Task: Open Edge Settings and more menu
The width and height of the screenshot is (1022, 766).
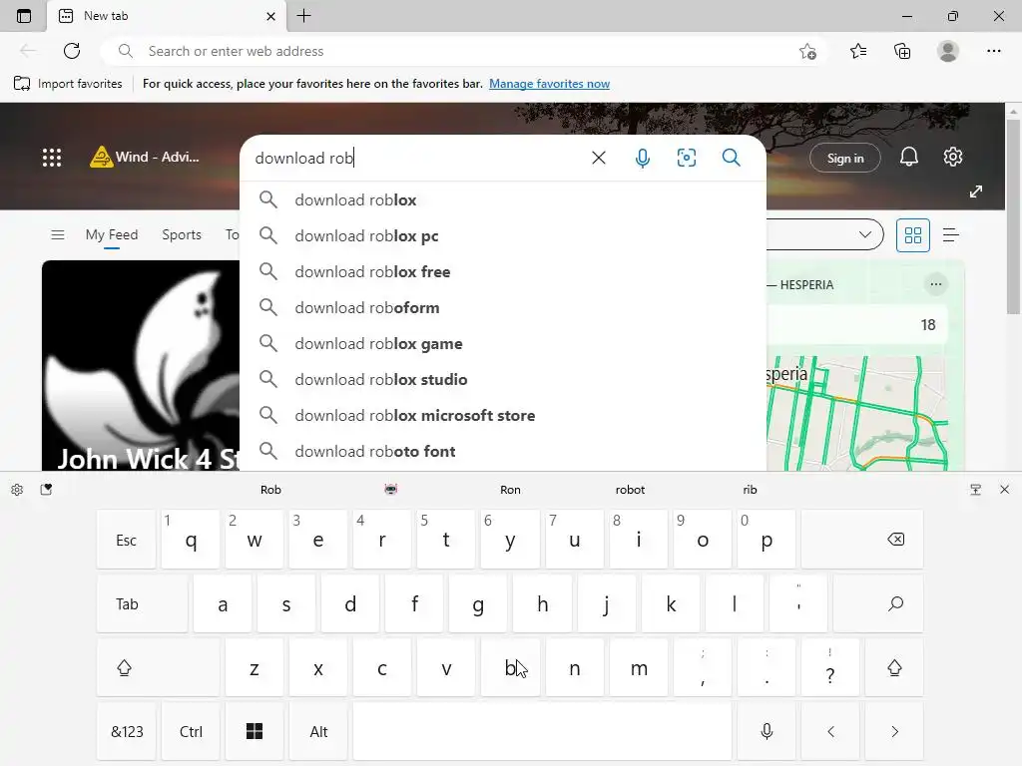Action: (993, 51)
